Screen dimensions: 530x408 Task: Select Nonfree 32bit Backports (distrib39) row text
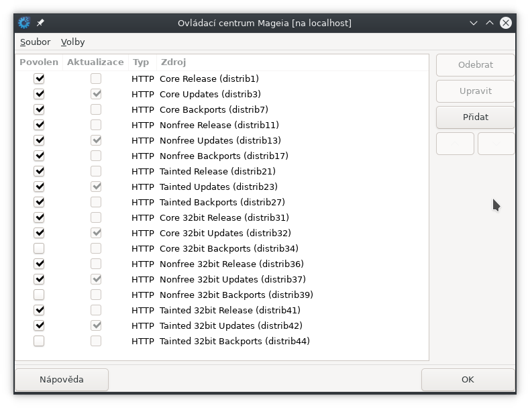coord(237,295)
